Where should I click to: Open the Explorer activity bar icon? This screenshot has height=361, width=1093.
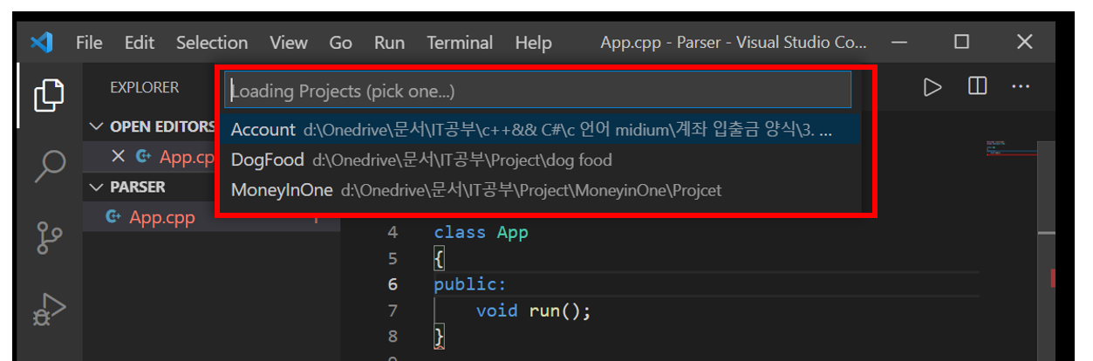pos(49,95)
